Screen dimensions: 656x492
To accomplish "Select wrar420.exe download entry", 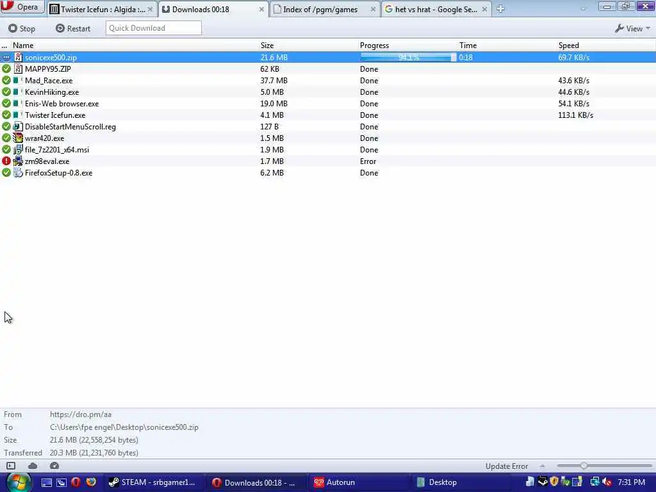I will [328, 138].
